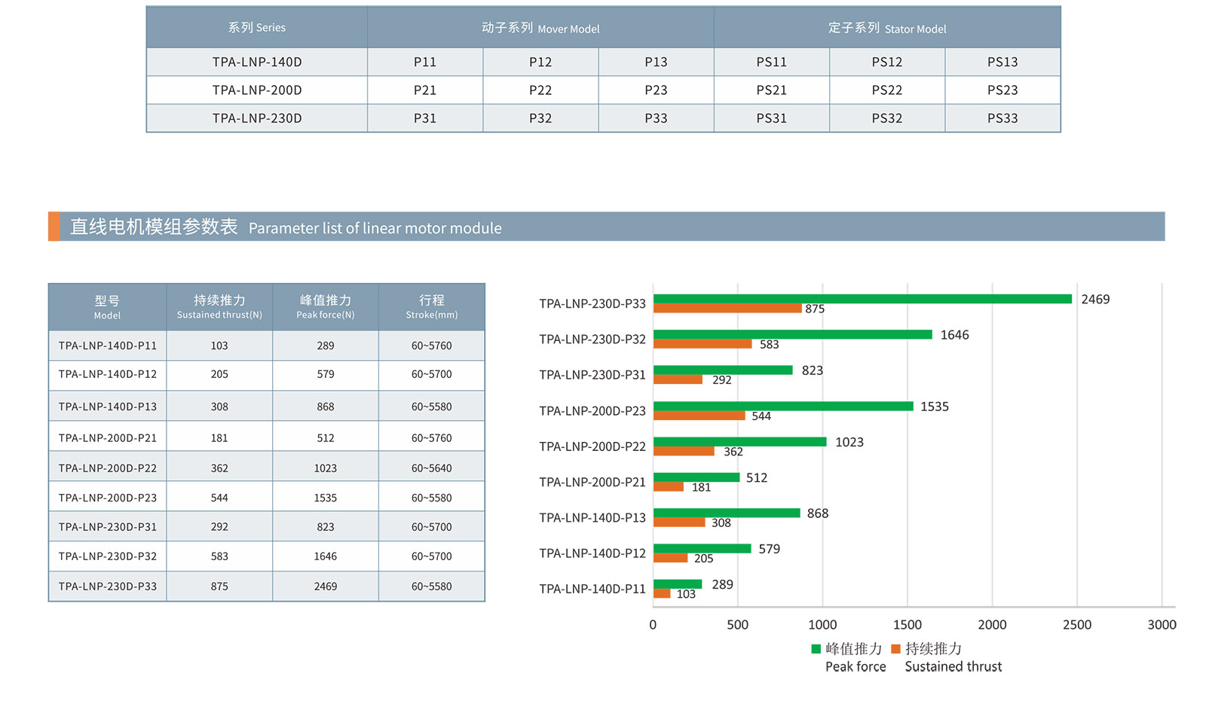
Task: Select the orange 875 bar in the chart
Action: coord(727,309)
